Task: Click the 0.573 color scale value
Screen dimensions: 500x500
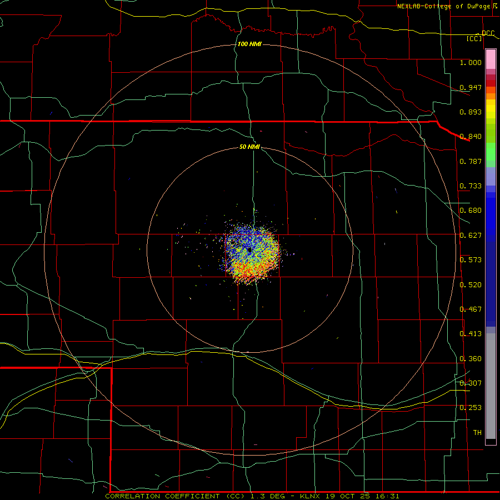Action: coord(471,260)
